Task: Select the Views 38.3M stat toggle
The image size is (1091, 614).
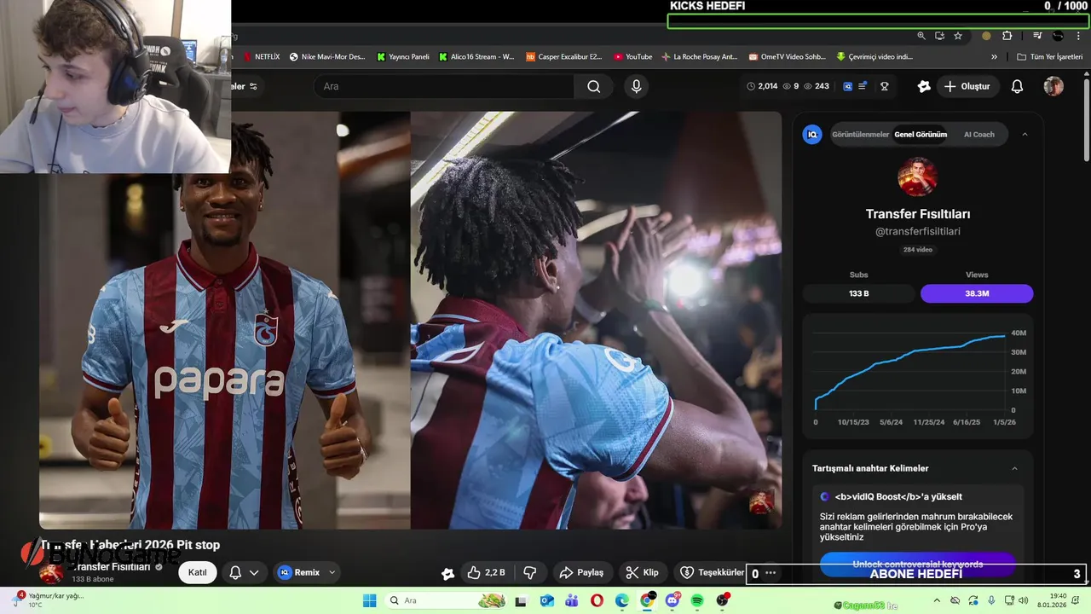Action: [x=977, y=293]
